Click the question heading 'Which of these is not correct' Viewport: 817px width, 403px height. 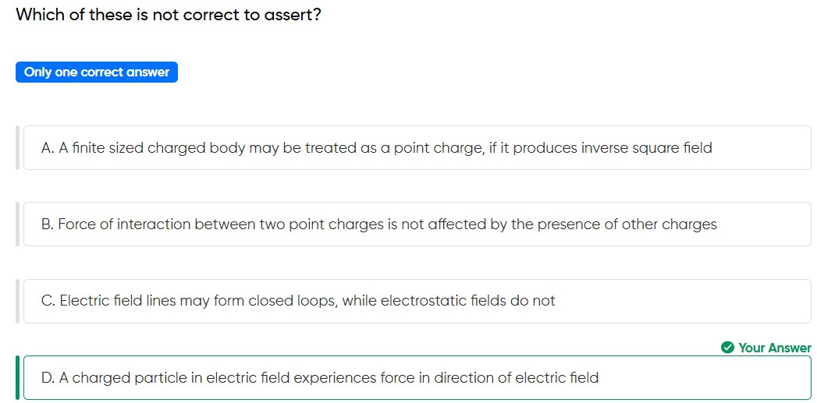(169, 15)
